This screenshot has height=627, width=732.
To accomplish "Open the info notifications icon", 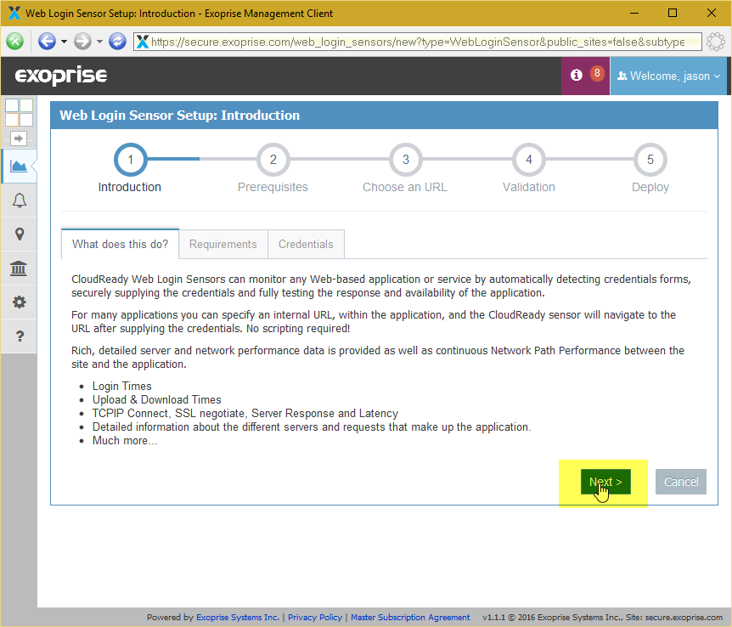I will pyautogui.click(x=577, y=76).
